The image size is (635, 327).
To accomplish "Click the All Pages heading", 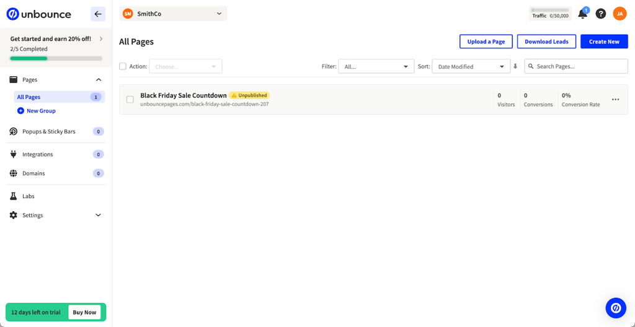I will pos(136,41).
